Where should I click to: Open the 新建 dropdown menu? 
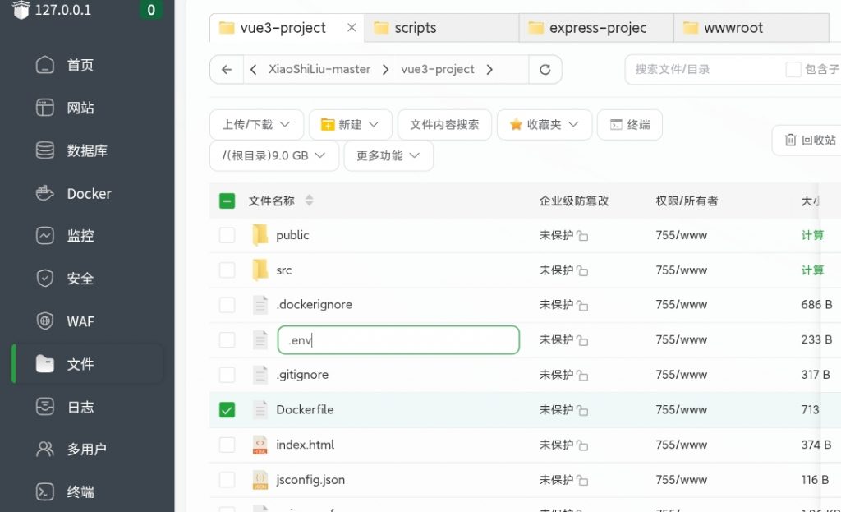tap(350, 125)
